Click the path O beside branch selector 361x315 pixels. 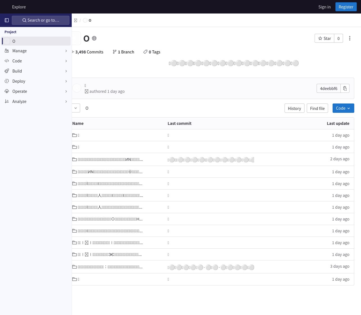[x=87, y=108]
